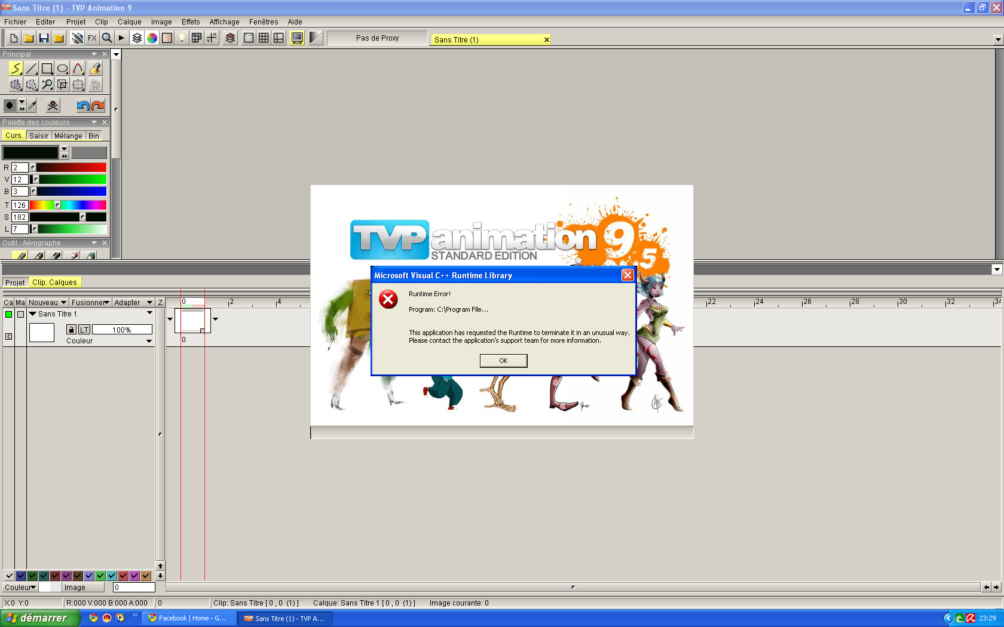Open the Couleur blend mode dropdown of layer
This screenshot has width=1004, height=627.
(x=109, y=341)
